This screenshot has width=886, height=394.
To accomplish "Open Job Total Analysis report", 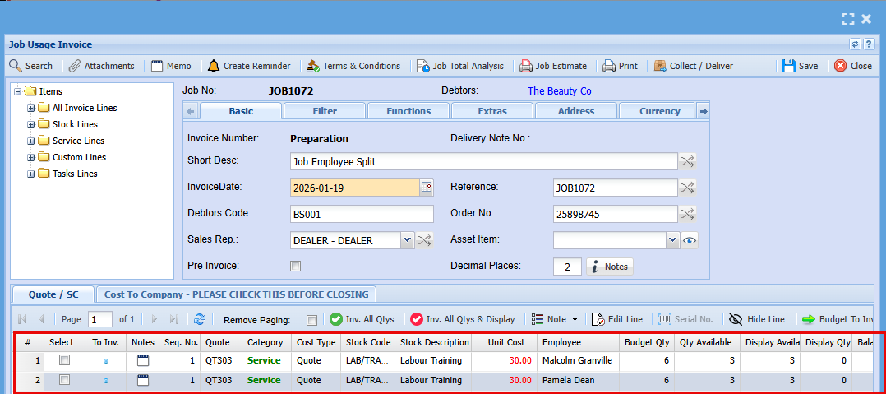I will 459,66.
